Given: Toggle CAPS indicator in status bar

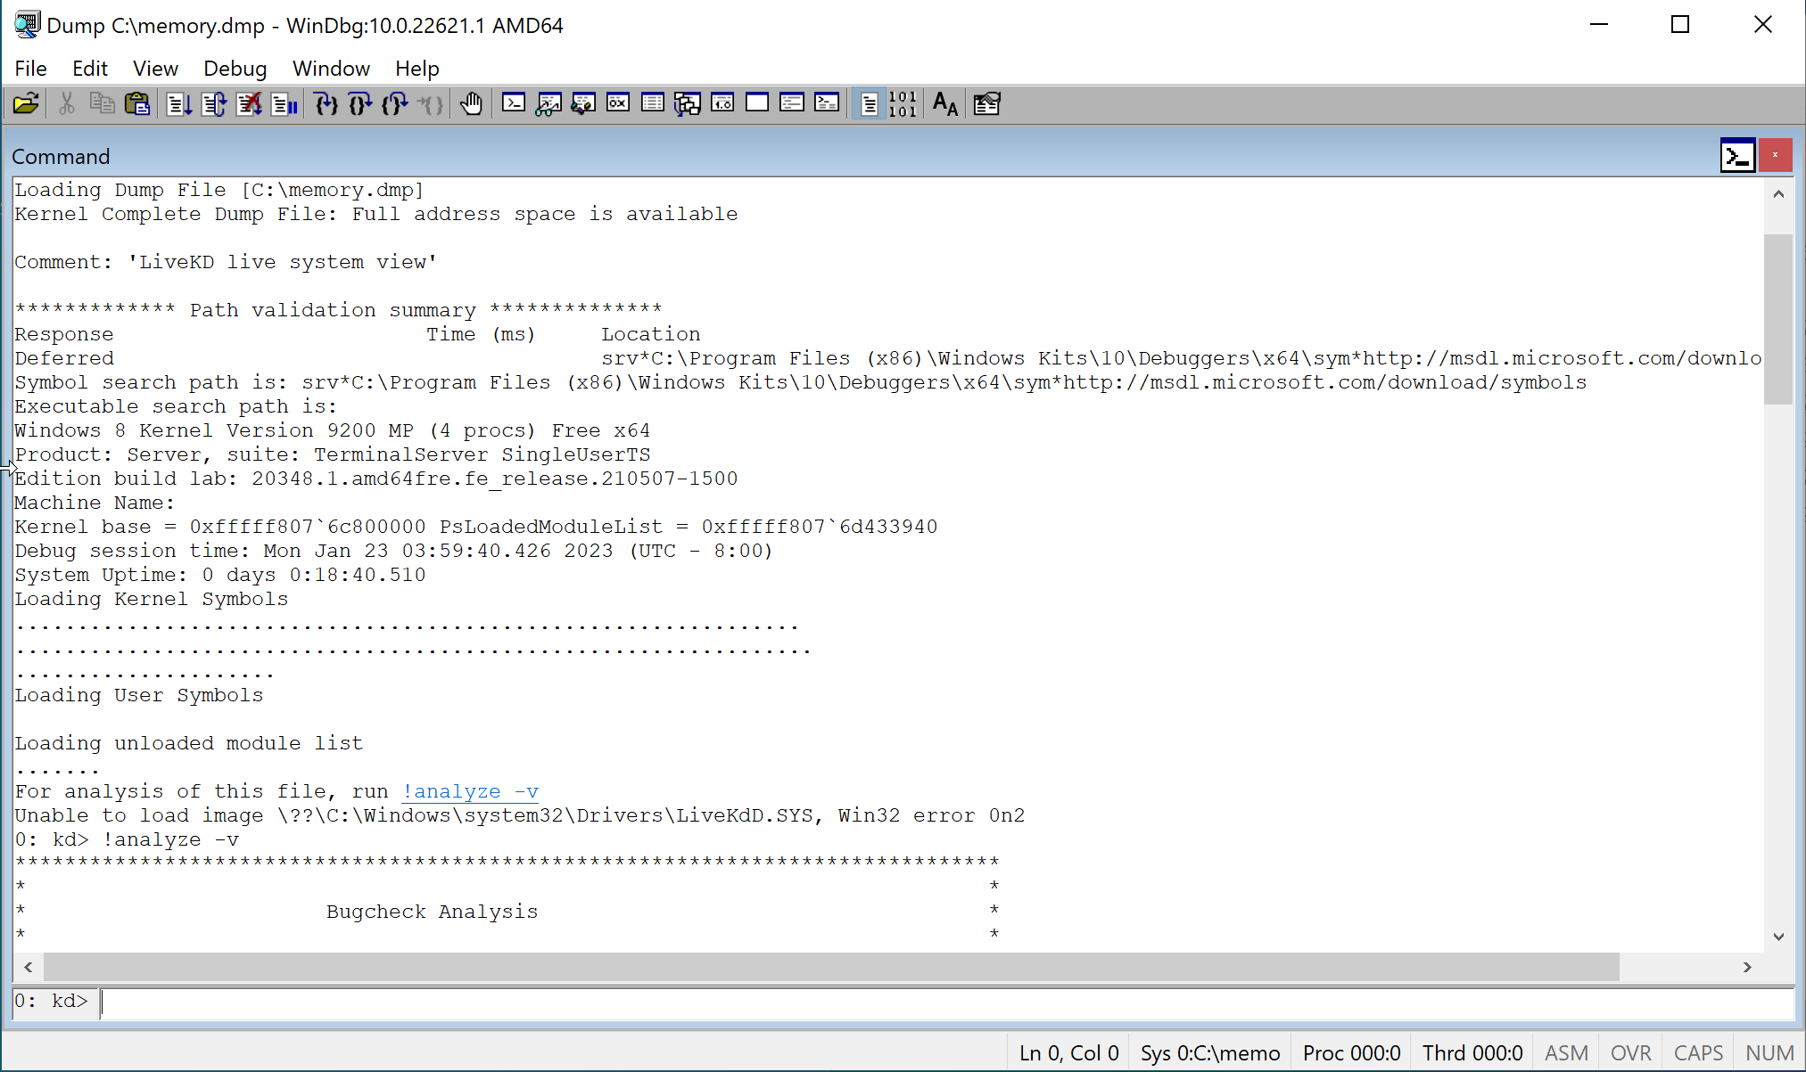Looking at the screenshot, I should click(x=1698, y=1052).
